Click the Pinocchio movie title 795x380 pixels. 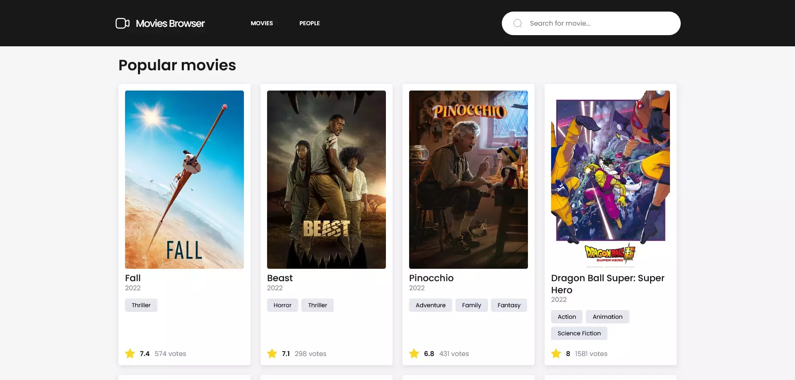pyautogui.click(x=431, y=278)
